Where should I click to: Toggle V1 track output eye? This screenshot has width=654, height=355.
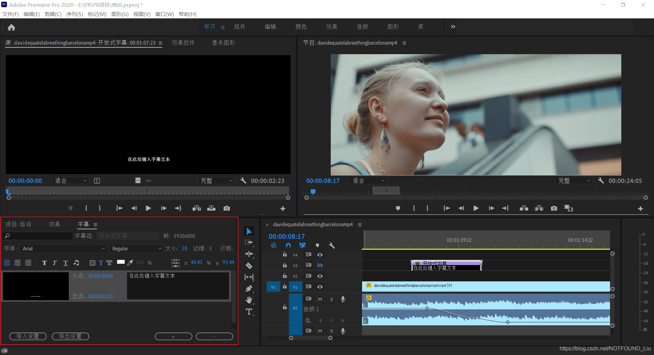320,287
